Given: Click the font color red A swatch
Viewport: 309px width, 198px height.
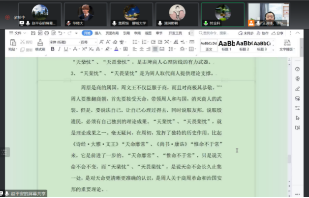Looking at the screenshot, I should click(x=116, y=49).
